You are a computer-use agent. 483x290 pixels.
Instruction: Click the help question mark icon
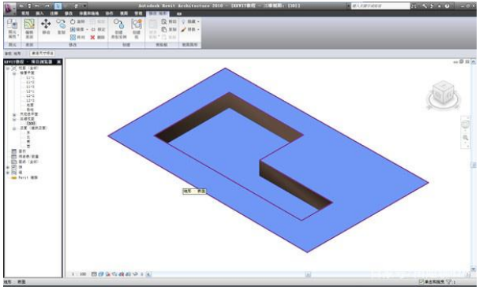[x=447, y=6]
